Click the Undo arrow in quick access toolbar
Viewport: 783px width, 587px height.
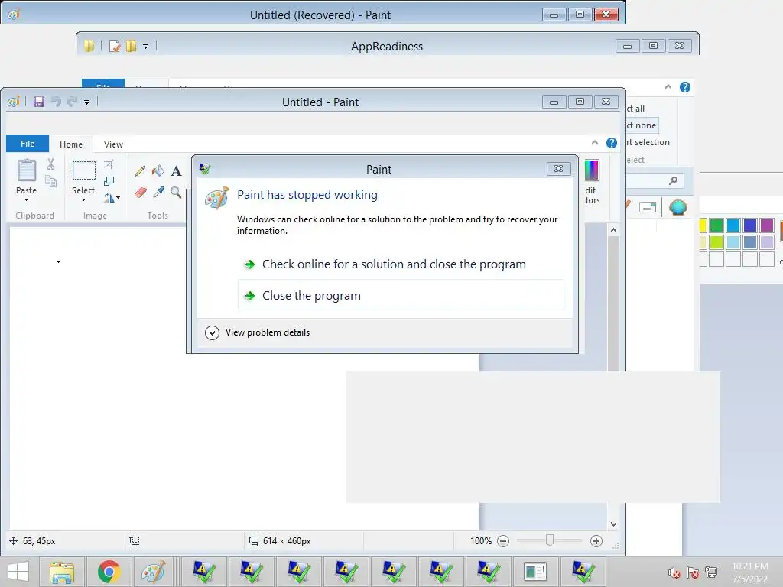click(56, 102)
